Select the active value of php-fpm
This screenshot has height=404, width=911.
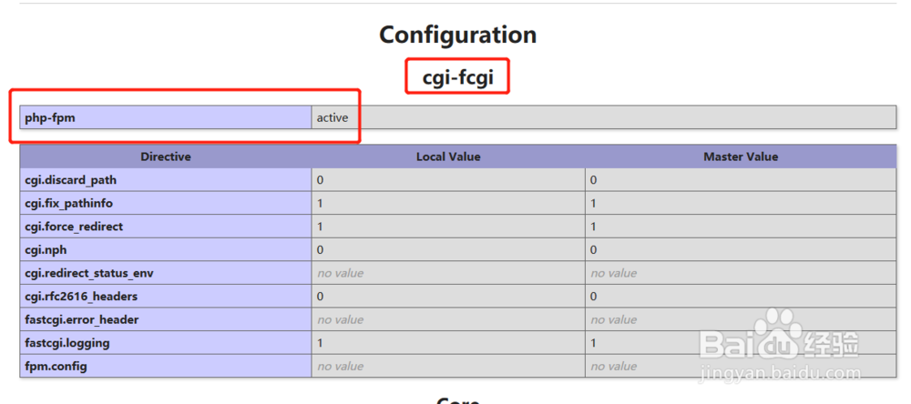click(333, 118)
